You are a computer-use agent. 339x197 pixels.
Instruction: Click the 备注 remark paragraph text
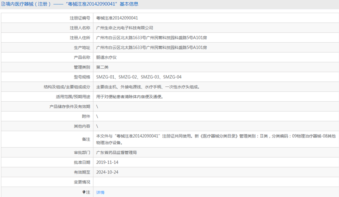click(216, 139)
